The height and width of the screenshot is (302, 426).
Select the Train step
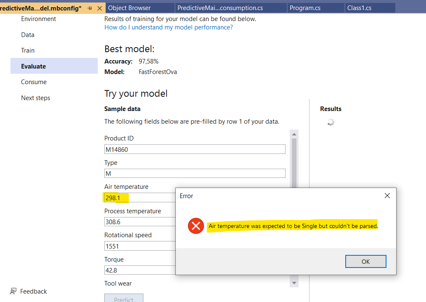click(27, 50)
